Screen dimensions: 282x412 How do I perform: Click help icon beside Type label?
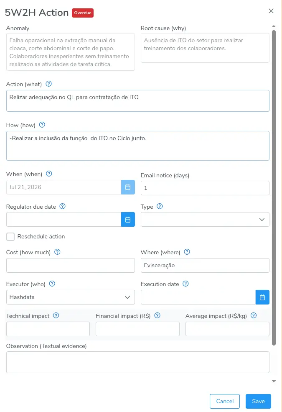[x=160, y=206]
